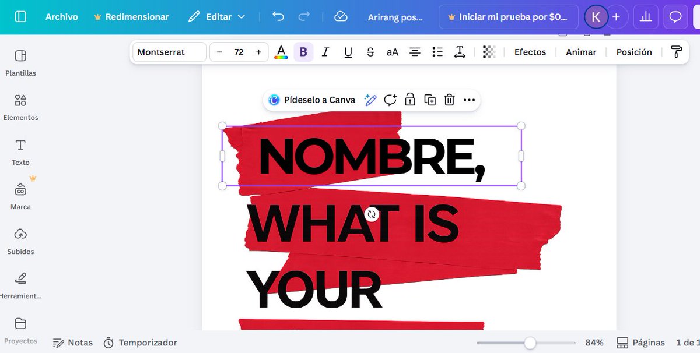Enable italic formatting
Viewport: 700px width, 353px height.
[x=325, y=52]
